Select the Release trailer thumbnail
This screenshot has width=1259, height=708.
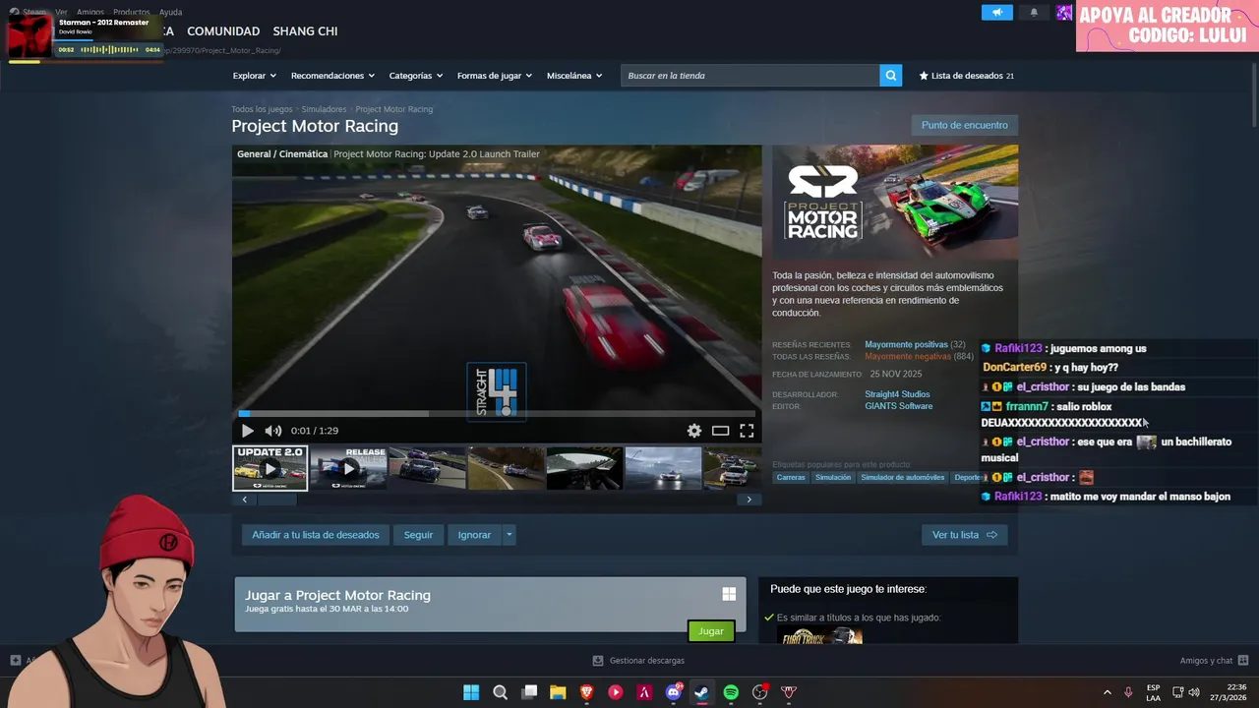[x=348, y=468]
